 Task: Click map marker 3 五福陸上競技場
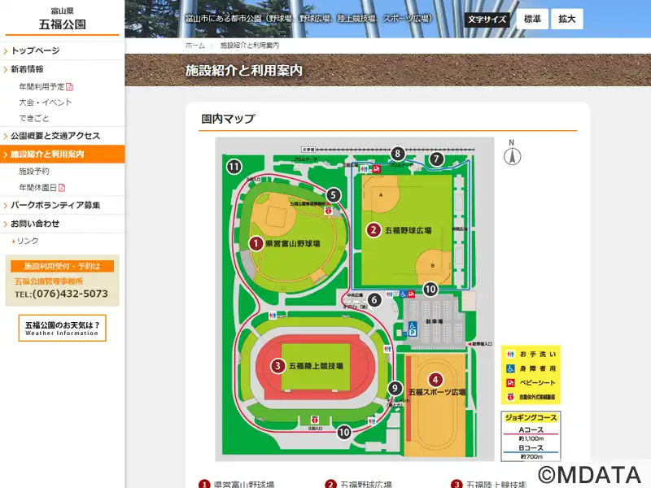[x=277, y=366]
